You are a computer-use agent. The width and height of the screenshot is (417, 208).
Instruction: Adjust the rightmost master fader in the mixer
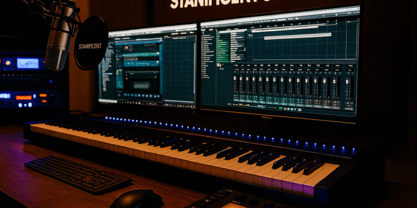[x=347, y=82]
